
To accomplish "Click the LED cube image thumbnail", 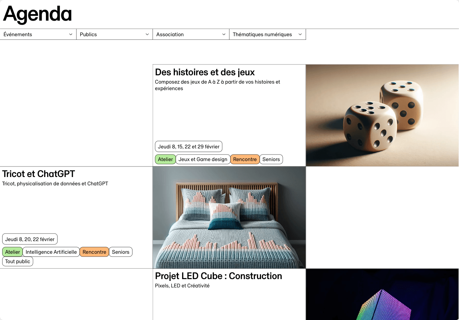I will 382,294.
